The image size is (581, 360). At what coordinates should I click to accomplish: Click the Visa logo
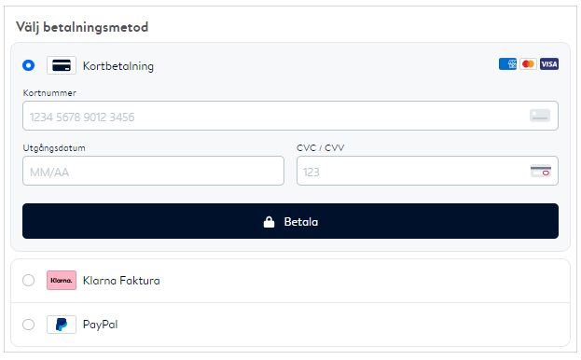click(549, 64)
